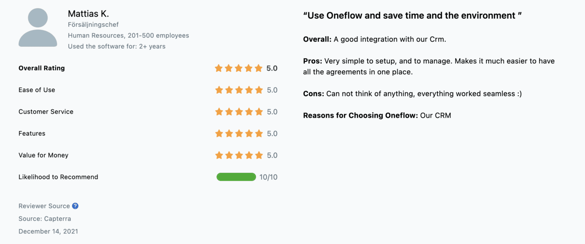Click the Reviewer Source help question-mark icon
The height and width of the screenshot is (244, 585).
[75, 206]
